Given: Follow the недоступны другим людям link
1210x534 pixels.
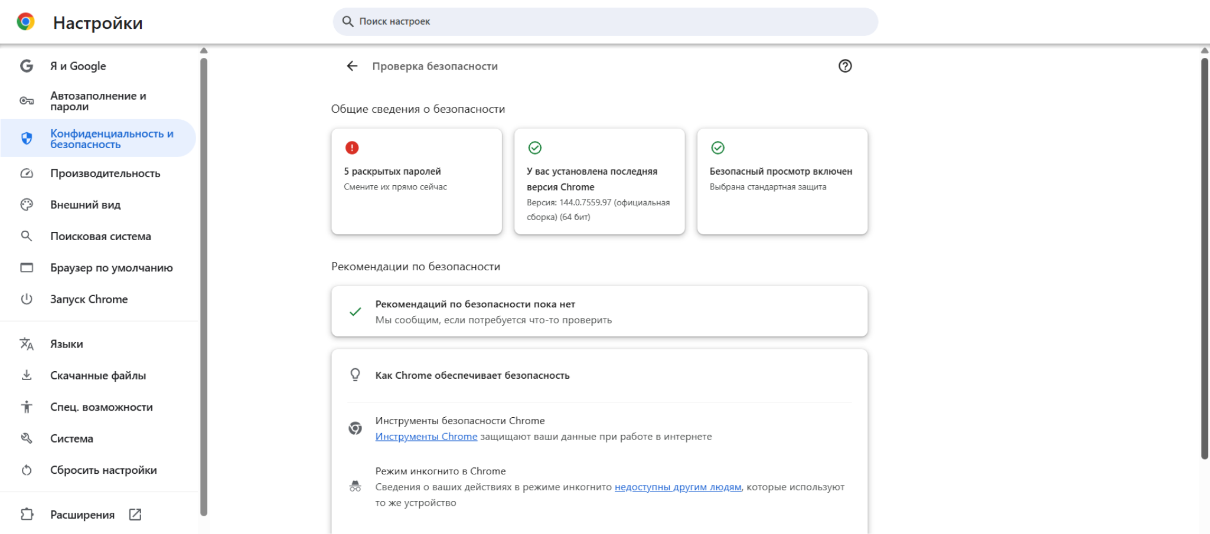Looking at the screenshot, I should tap(677, 487).
